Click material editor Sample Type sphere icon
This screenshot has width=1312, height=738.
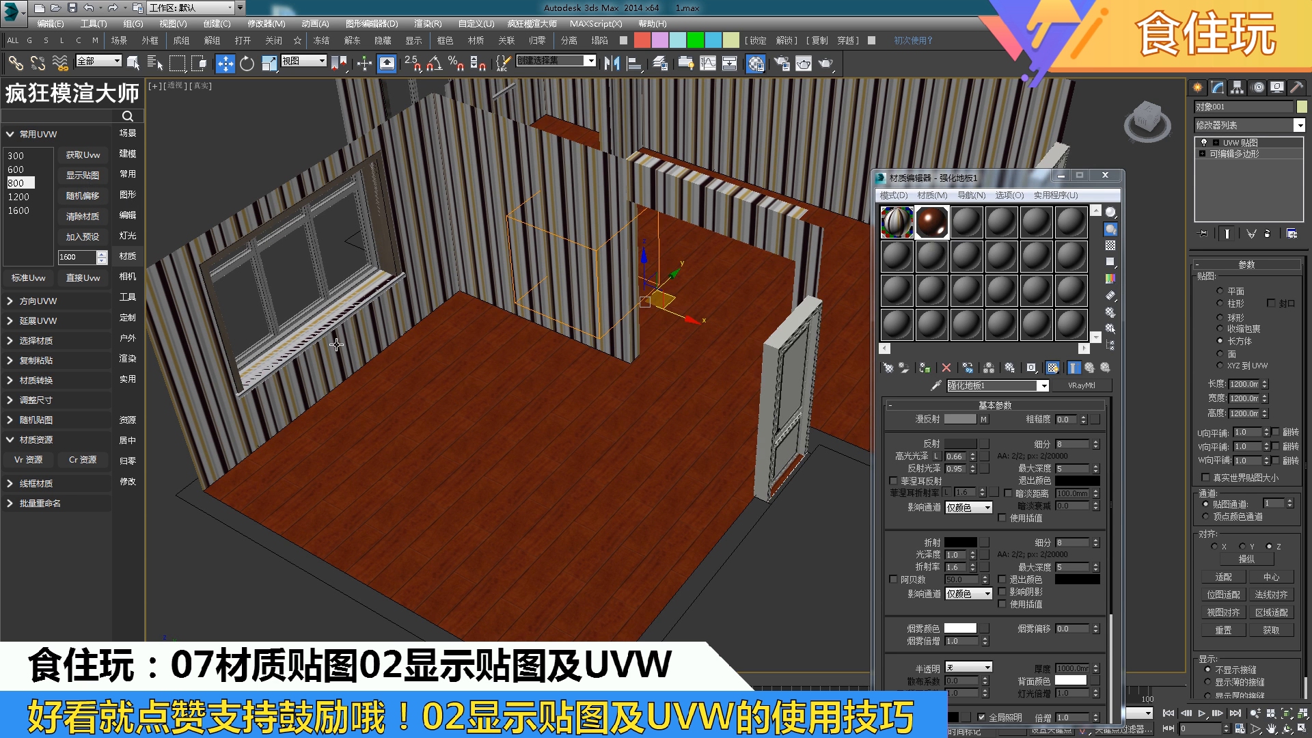coord(1110,213)
